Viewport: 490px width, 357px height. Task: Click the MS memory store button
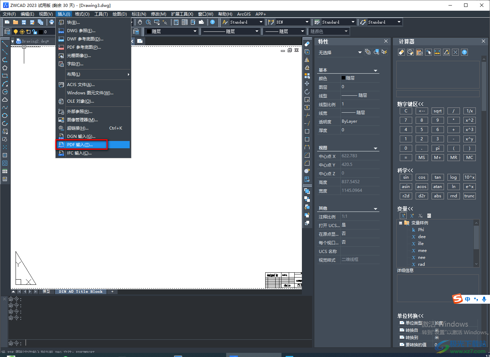(x=422, y=158)
